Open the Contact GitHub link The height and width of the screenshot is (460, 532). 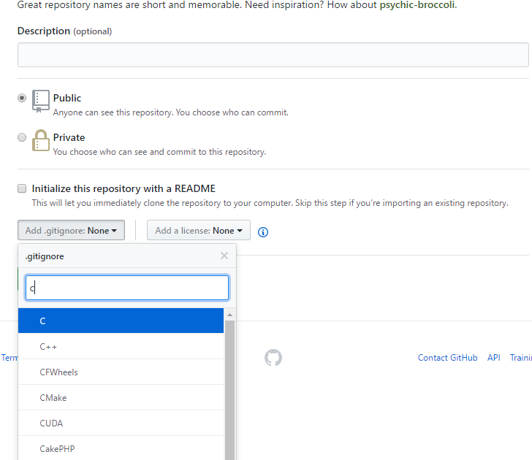point(447,358)
